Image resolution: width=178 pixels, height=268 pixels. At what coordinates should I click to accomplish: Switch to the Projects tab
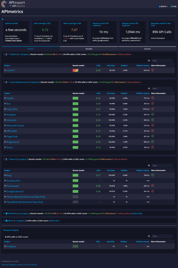point(30,49)
